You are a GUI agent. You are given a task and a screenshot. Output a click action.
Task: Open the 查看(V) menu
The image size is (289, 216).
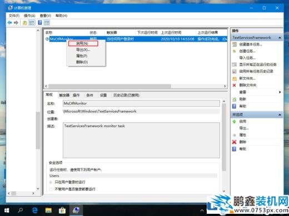tap(46, 16)
